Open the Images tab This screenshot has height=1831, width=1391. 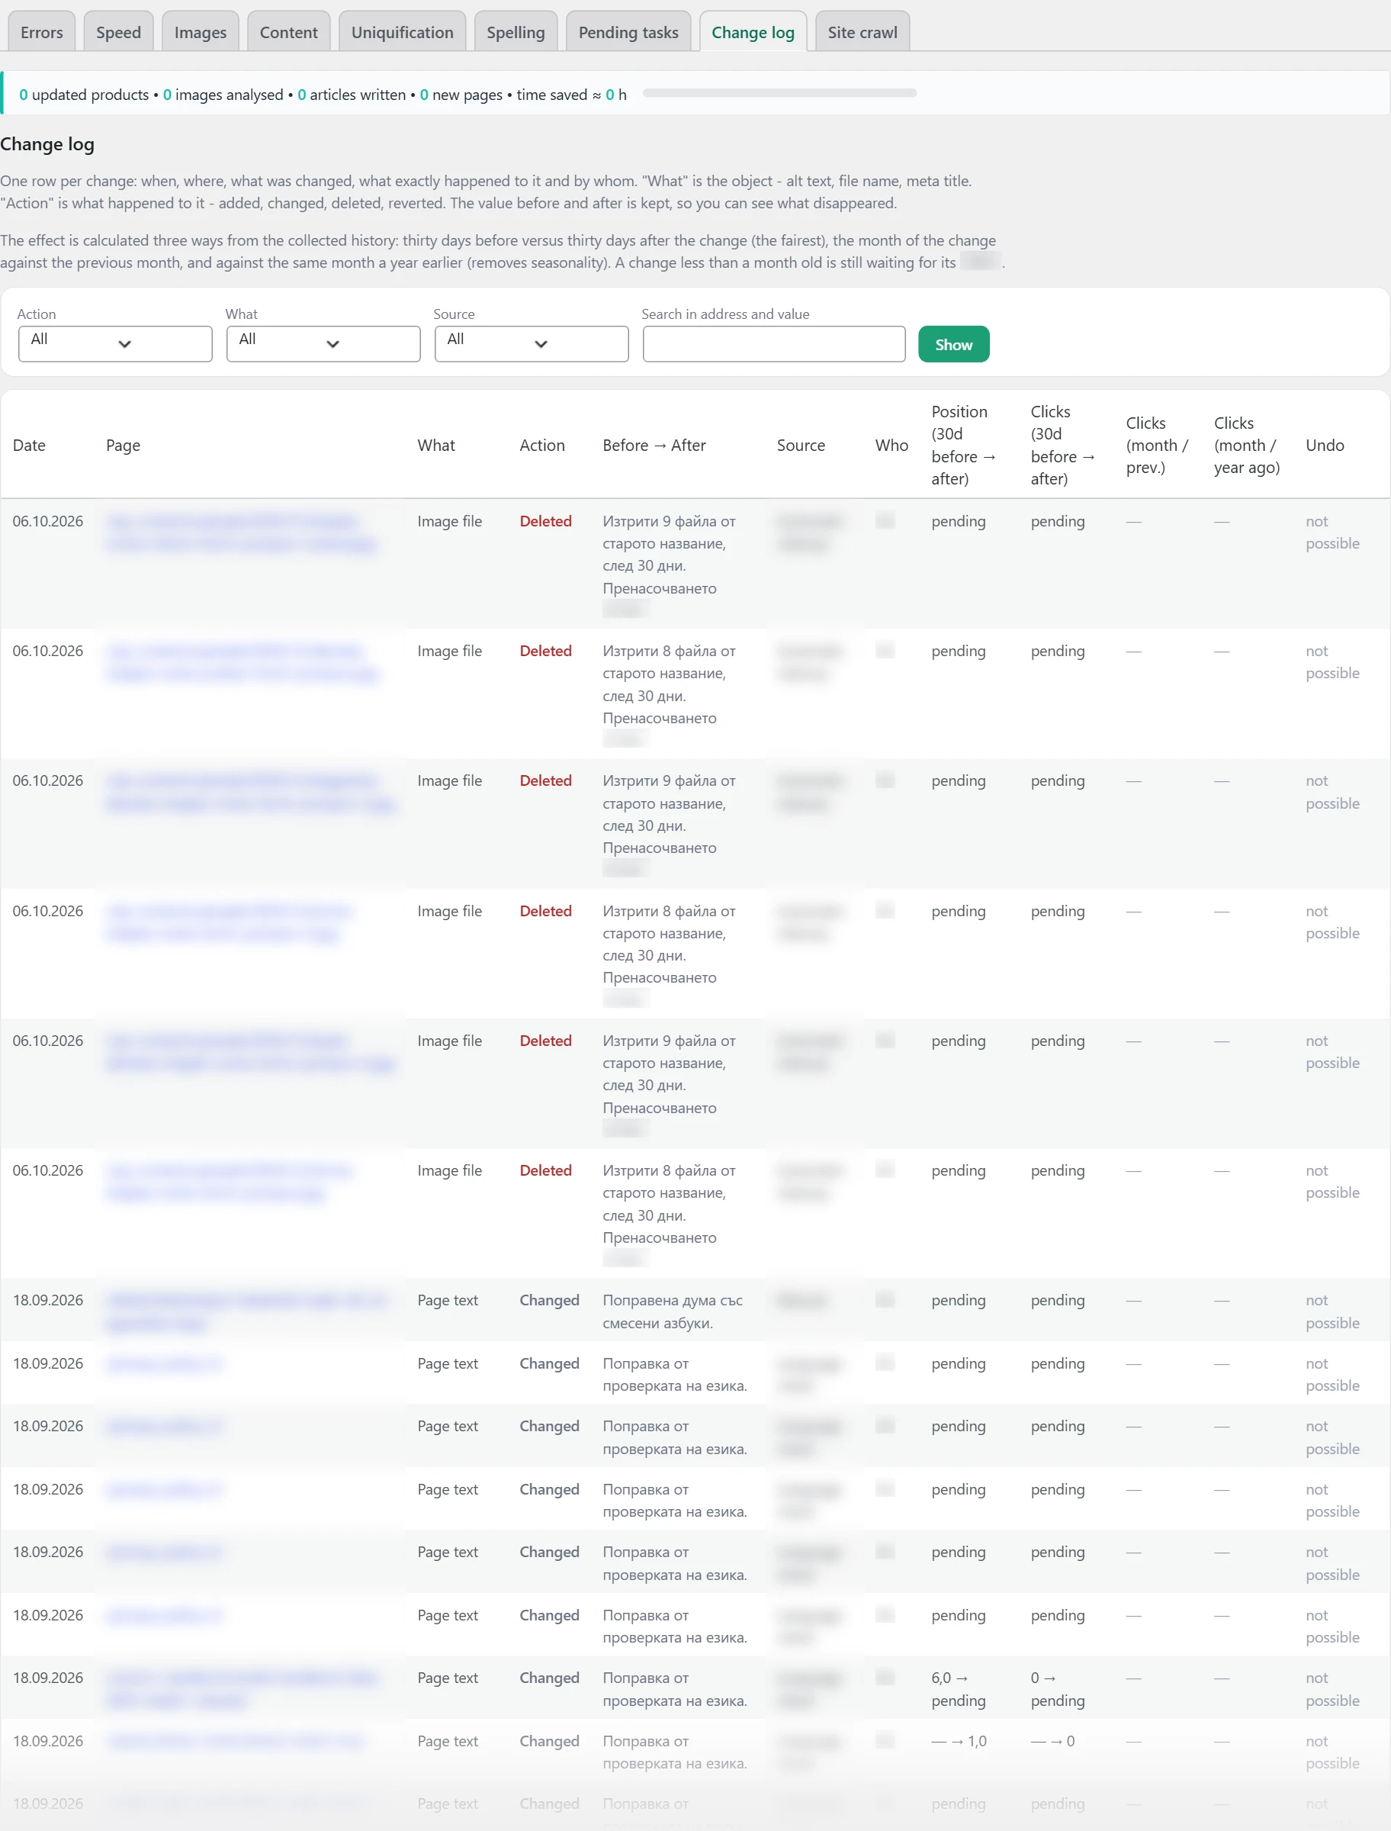[x=201, y=31]
